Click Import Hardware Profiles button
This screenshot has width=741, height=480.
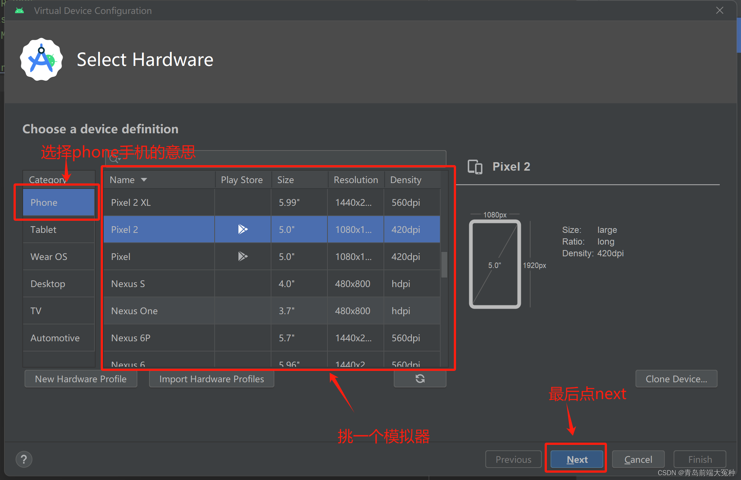pyautogui.click(x=211, y=379)
